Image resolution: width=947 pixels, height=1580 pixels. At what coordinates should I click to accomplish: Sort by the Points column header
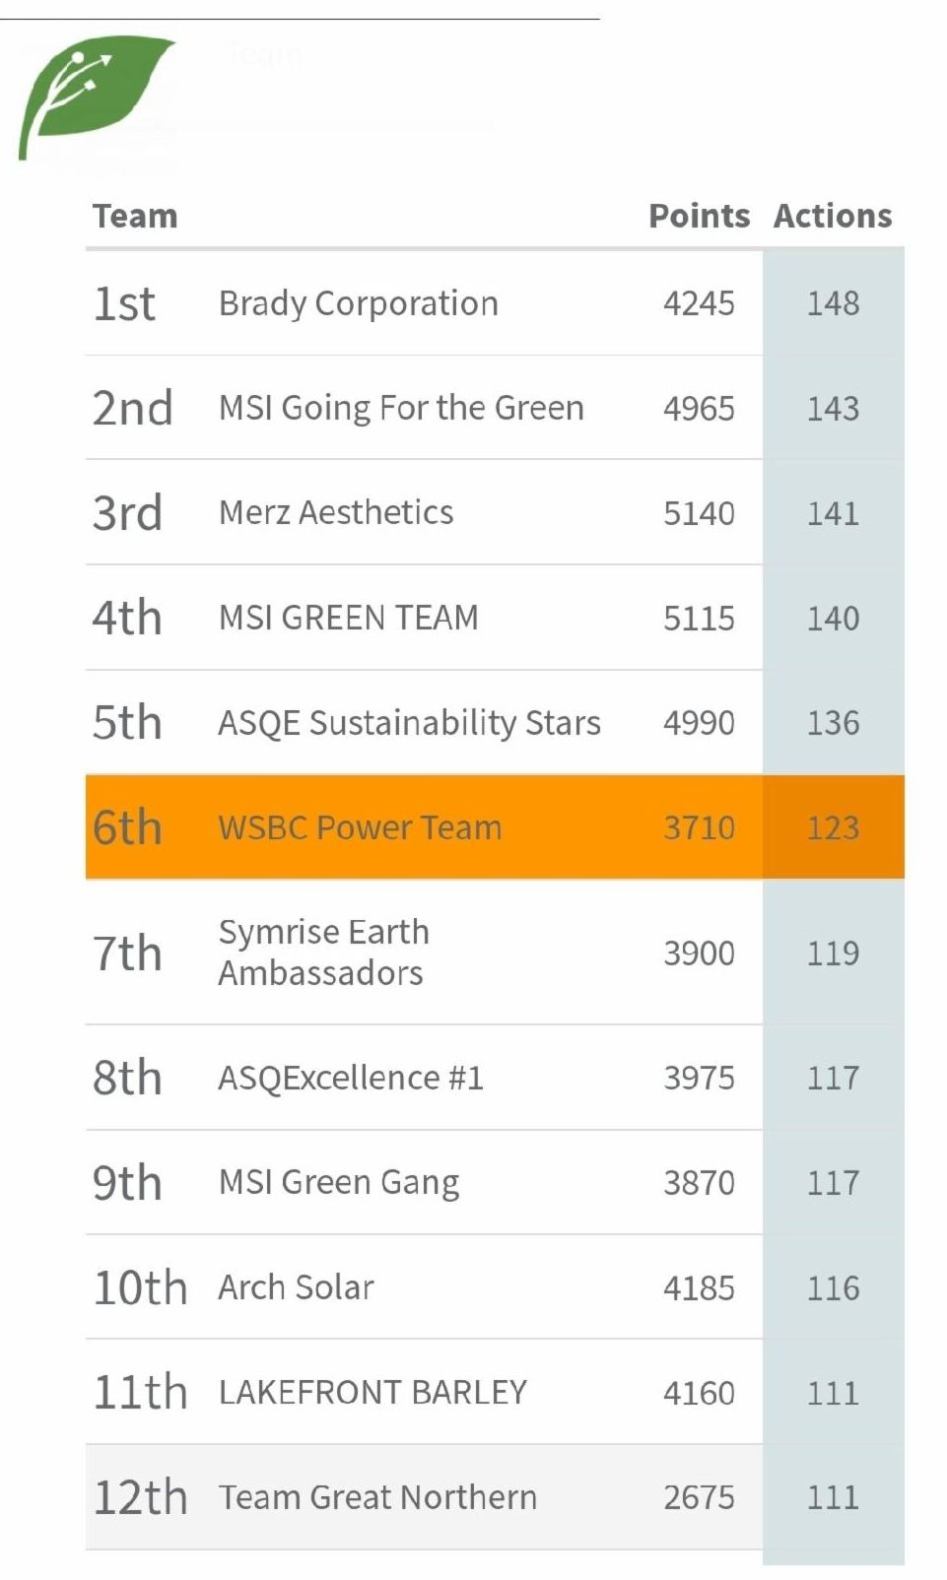click(699, 216)
